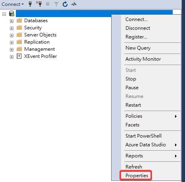Screen dimensions: 185x182
Task: Click the Connect Object Explorer plug icon
Action: coord(30,4)
